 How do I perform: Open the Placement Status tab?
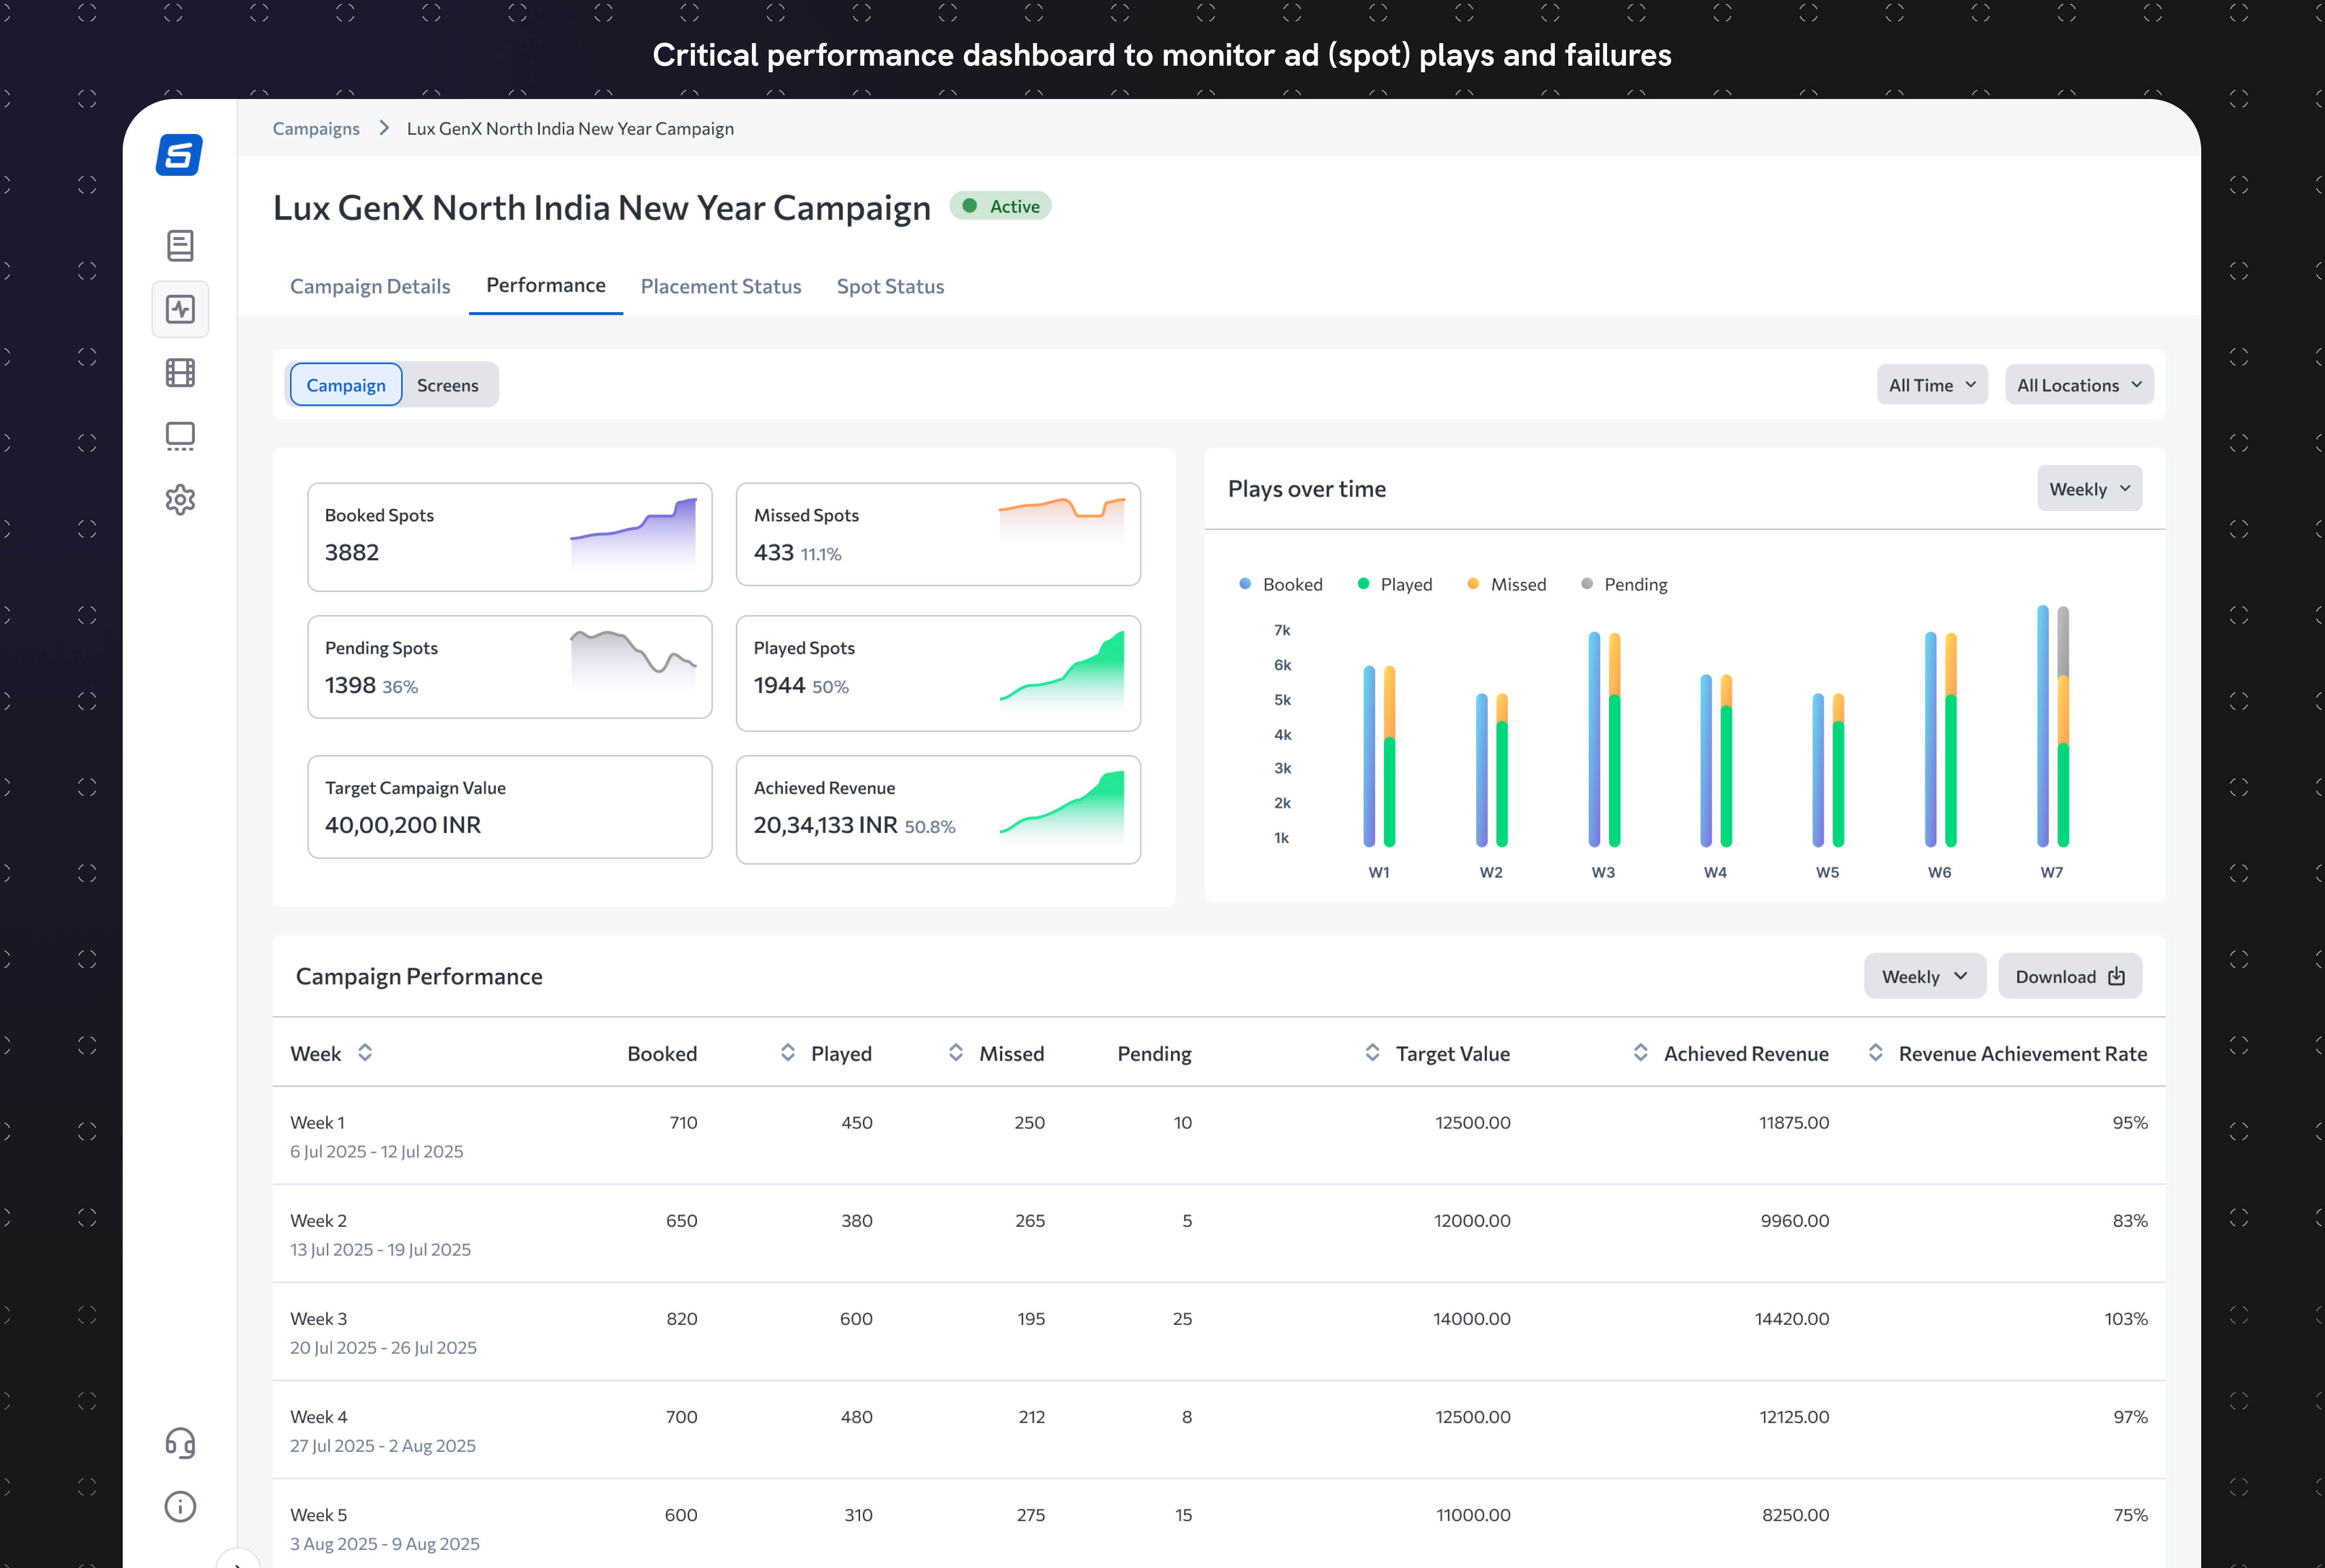[721, 286]
